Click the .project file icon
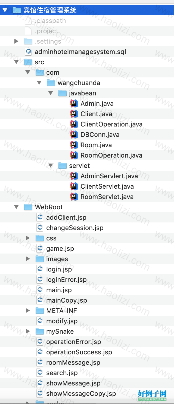174x404 pixels. tap(28, 31)
